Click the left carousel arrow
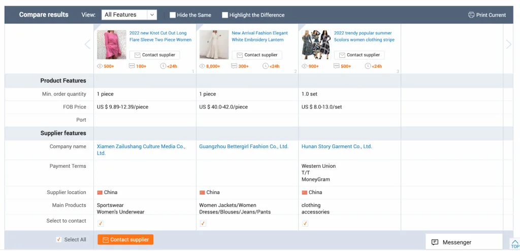The width and height of the screenshot is (520, 251). tap(87, 45)
